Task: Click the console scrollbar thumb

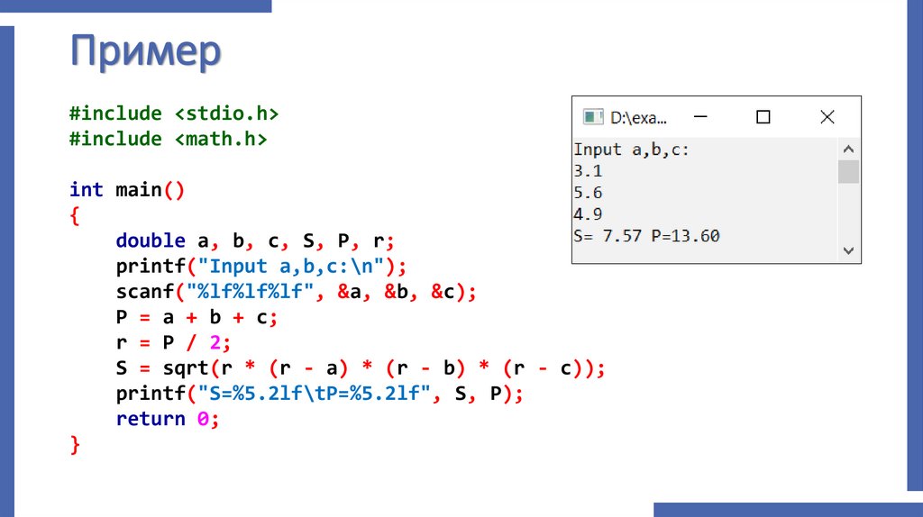Action: pos(848,171)
